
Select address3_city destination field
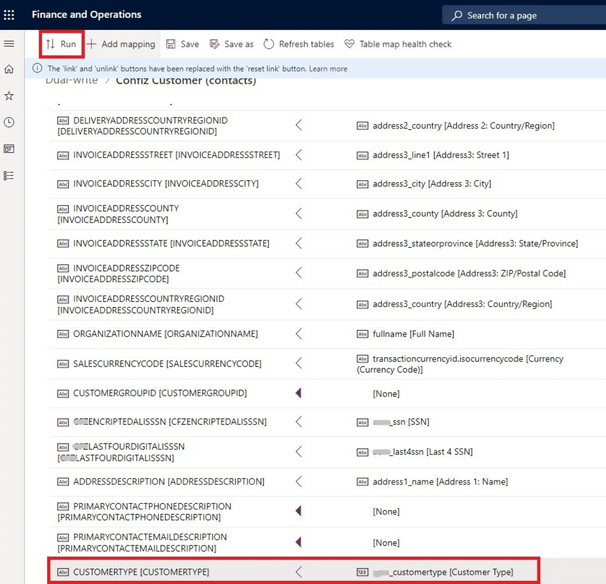click(x=424, y=184)
